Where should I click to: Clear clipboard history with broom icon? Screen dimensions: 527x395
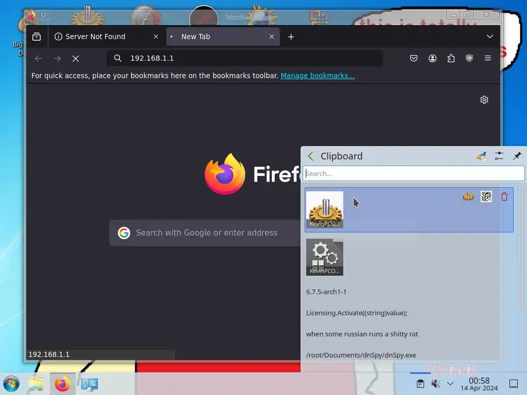click(x=481, y=156)
